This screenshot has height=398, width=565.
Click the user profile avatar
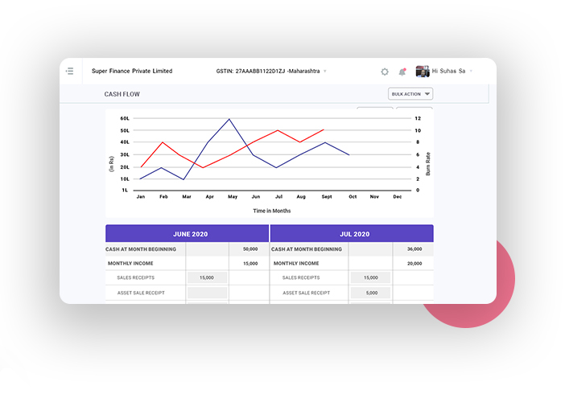click(422, 71)
